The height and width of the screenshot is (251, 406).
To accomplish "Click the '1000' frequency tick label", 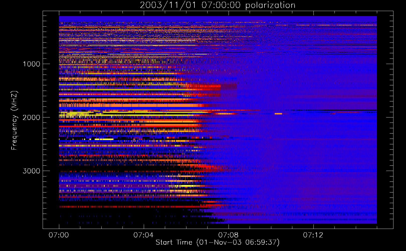I will (x=31, y=64).
